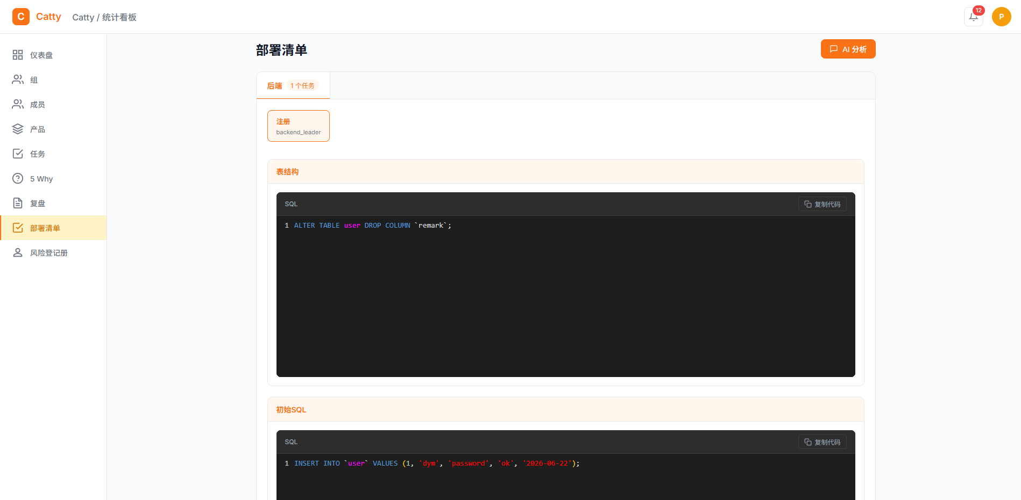The height and width of the screenshot is (500, 1021).
Task: Click the ALTER TABLE user code line
Action: coord(372,226)
